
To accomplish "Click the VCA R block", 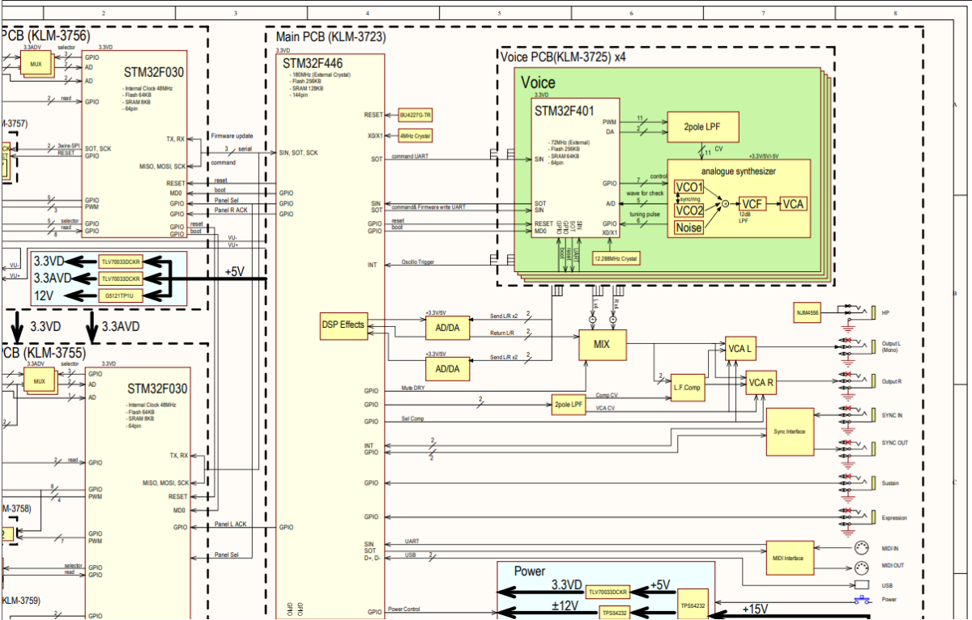I will pos(761,383).
